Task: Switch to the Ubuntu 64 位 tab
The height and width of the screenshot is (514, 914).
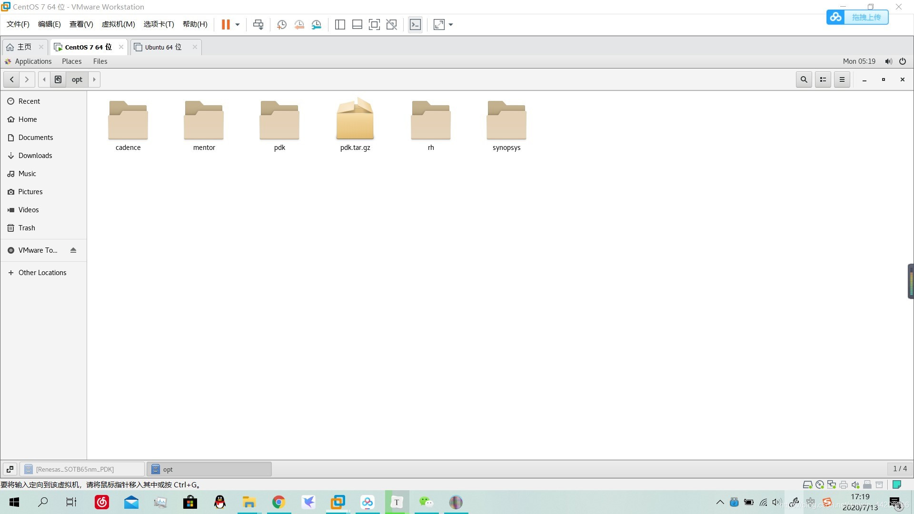Action: 163,47
